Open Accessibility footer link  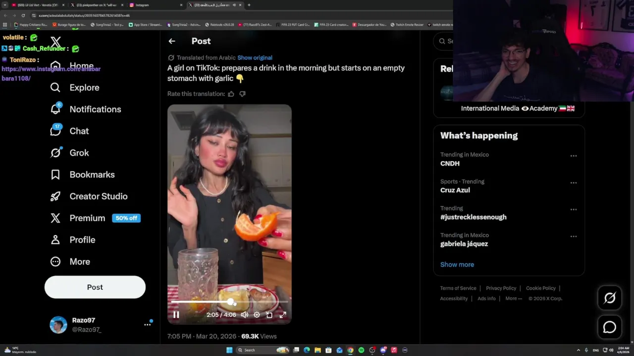pos(454,299)
